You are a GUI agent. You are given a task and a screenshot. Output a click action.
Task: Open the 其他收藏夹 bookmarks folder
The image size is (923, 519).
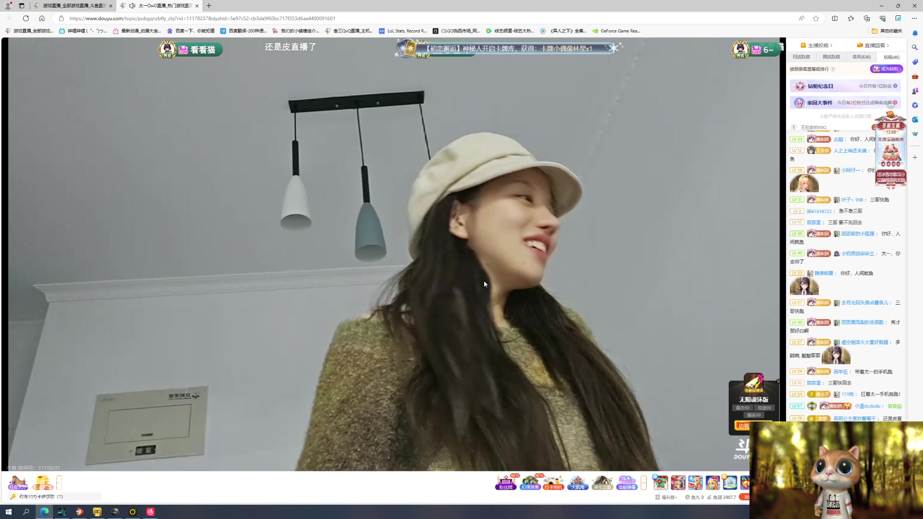(x=887, y=31)
